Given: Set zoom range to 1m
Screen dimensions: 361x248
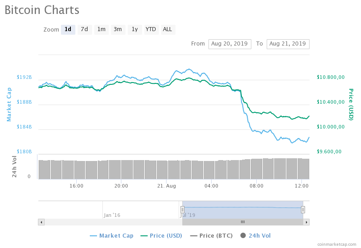Looking at the screenshot, I should [x=101, y=29].
